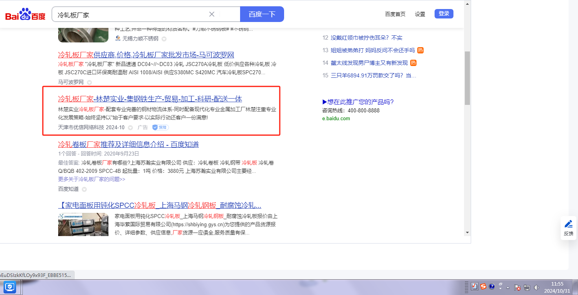The width and height of the screenshot is (578, 295).
Task: Click the Baidu logo
Action: click(x=25, y=15)
